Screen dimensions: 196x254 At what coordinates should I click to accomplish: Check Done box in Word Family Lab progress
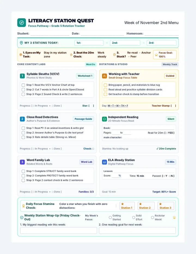pos(53,192)
